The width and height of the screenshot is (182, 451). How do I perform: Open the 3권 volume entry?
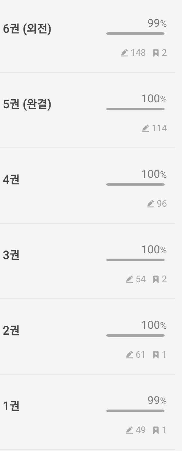(11, 256)
